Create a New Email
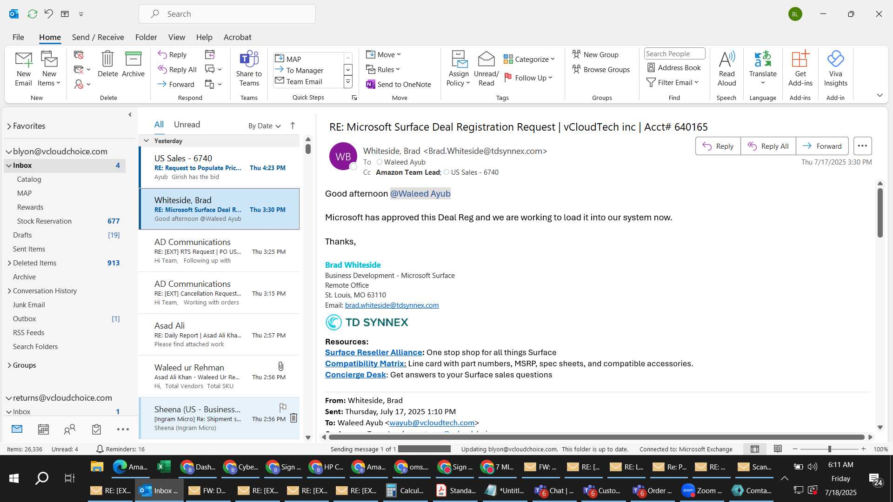 coord(23,69)
